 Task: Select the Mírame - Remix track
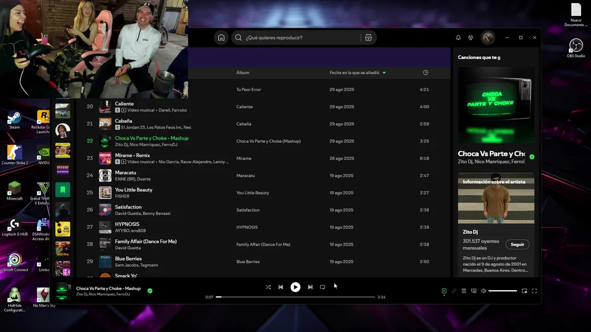133,155
